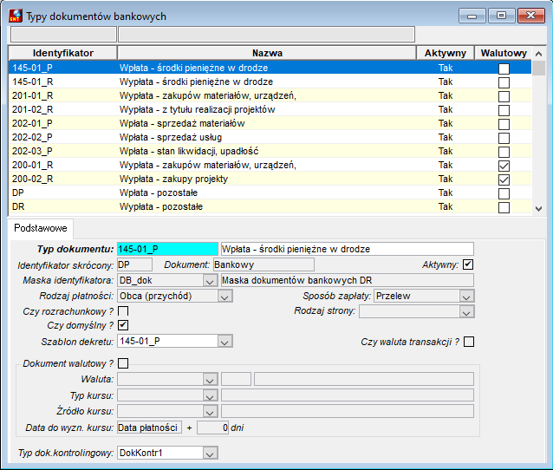This screenshot has width=553, height=470.
Task: Click Maska dokumentów bankowych DR description field
Action: click(x=348, y=280)
